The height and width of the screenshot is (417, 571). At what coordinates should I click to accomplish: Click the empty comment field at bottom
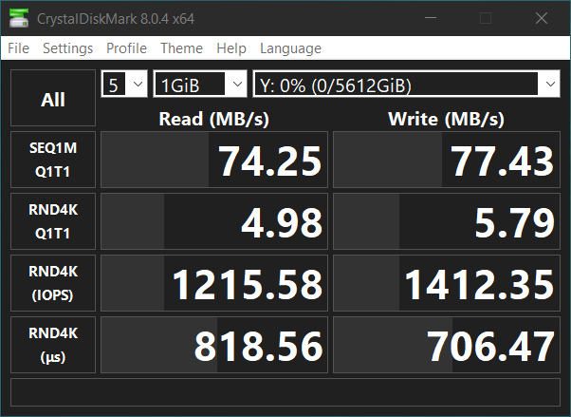[x=285, y=392]
